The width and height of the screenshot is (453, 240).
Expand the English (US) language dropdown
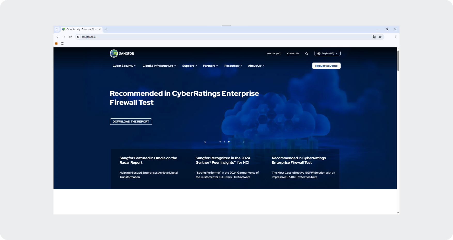pos(327,53)
